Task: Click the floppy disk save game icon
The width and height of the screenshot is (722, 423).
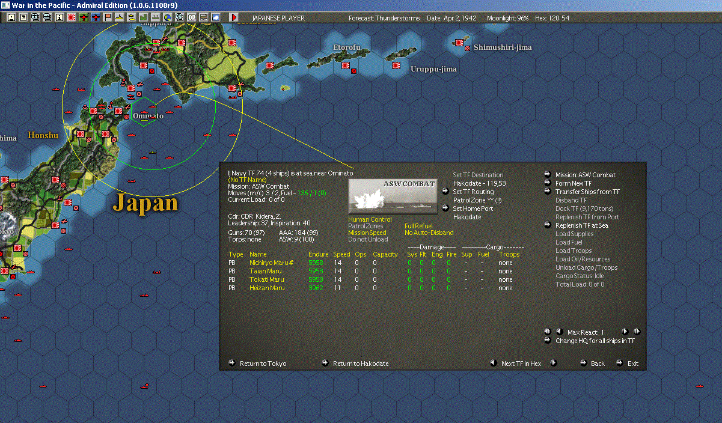Action: (x=11, y=17)
